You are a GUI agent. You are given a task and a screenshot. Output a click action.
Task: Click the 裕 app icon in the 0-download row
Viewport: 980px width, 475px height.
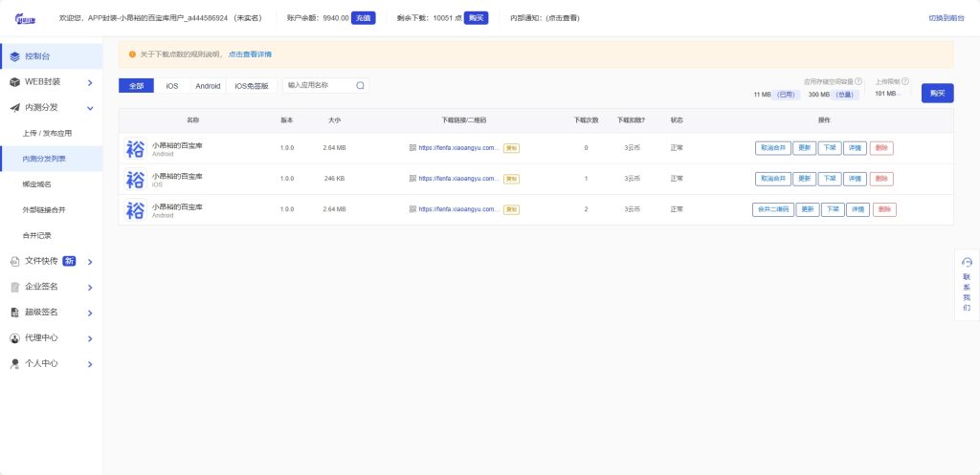[x=135, y=148]
